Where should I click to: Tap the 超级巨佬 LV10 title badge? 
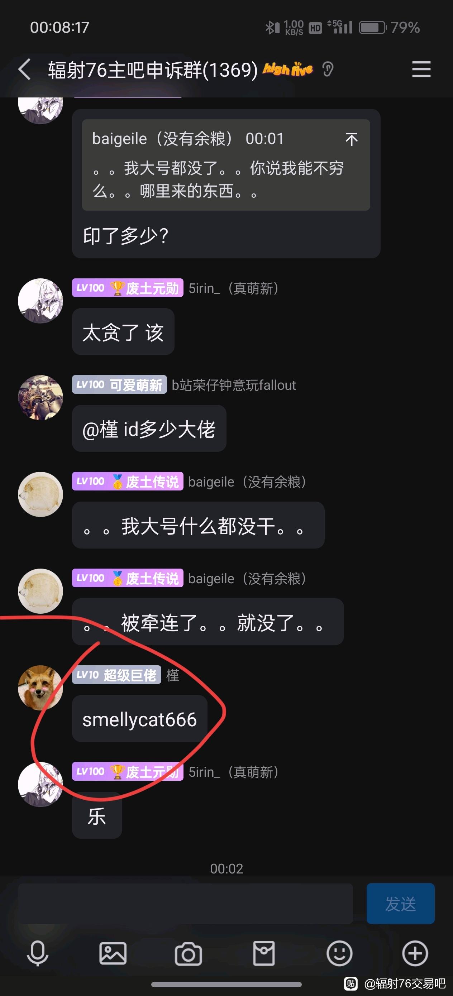pos(116,675)
